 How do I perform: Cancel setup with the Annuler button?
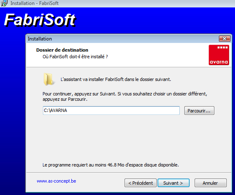(x=210, y=183)
